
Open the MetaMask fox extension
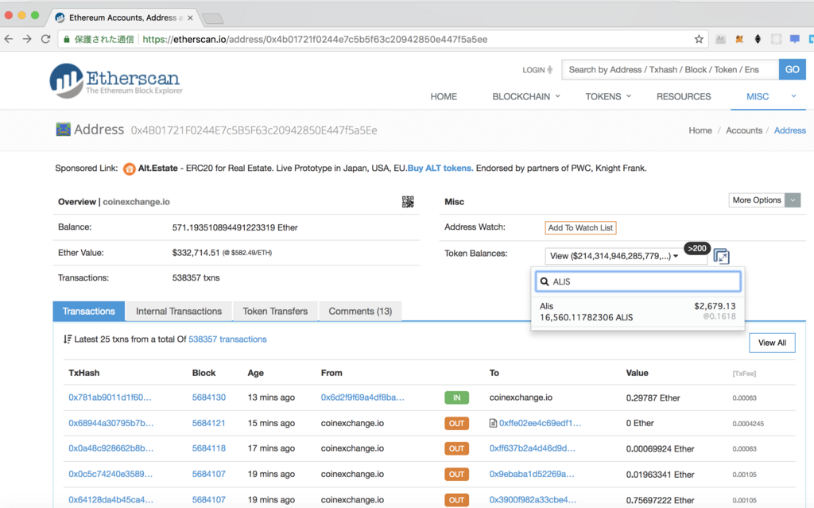tap(738, 39)
